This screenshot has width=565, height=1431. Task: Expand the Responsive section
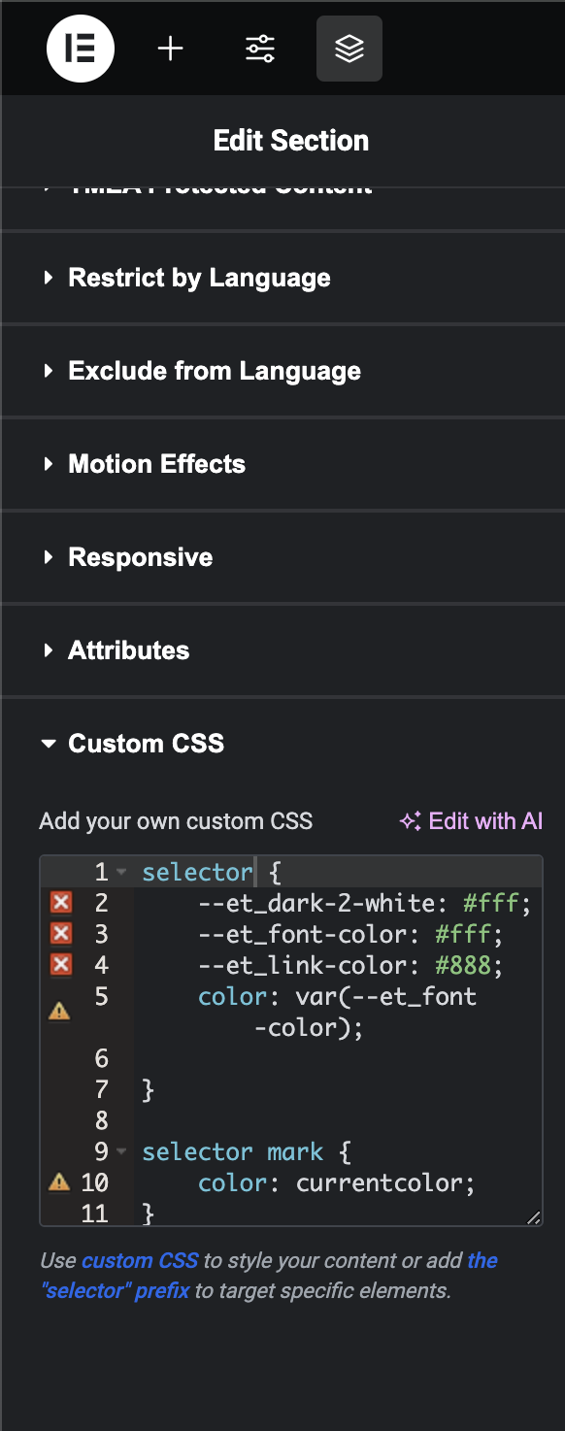point(282,557)
